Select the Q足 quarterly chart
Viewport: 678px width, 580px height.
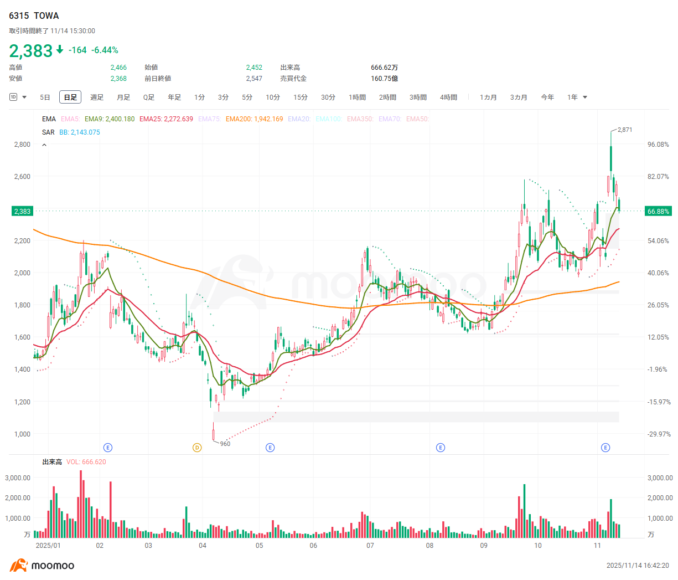click(149, 97)
